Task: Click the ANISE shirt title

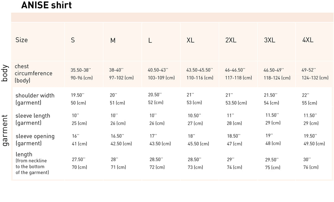Action: tap(46, 5)
